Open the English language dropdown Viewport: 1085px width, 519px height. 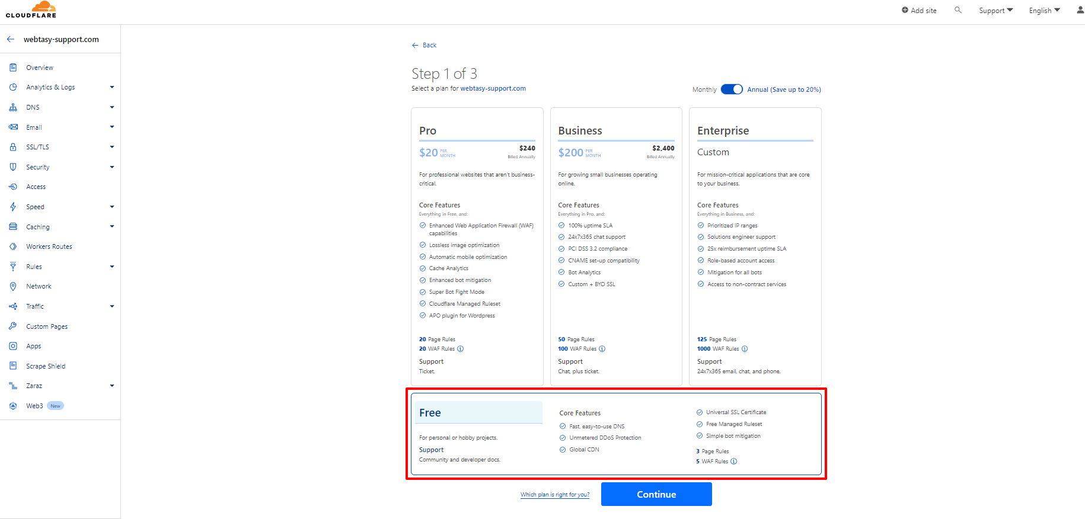click(x=1045, y=11)
